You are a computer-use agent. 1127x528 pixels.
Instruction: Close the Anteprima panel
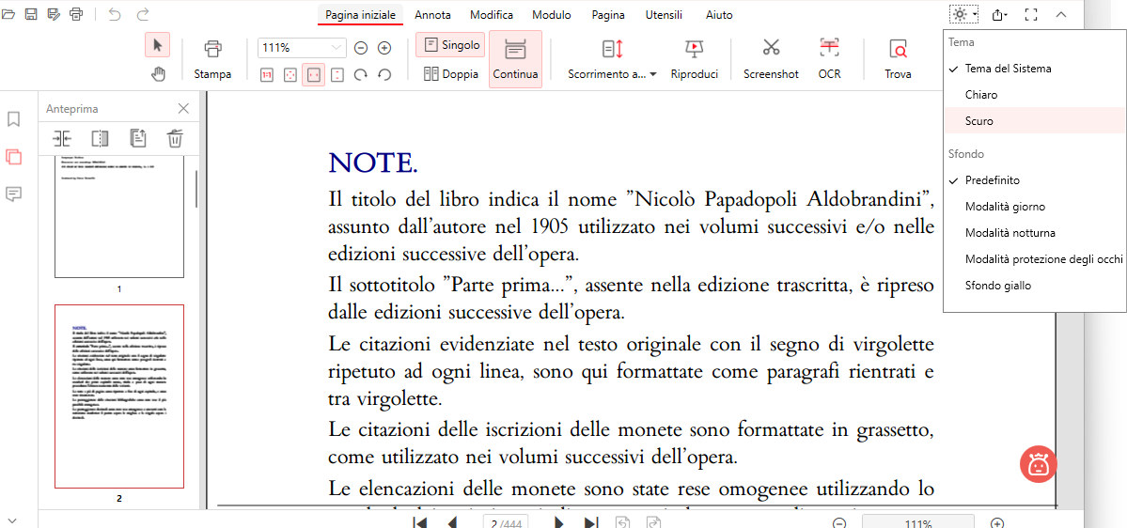(183, 108)
